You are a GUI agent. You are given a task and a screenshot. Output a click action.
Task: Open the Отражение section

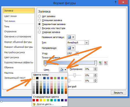click(10, 32)
